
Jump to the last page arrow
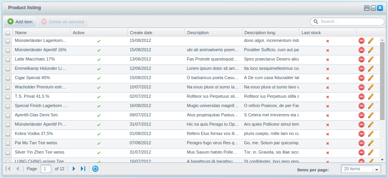[83, 169]
